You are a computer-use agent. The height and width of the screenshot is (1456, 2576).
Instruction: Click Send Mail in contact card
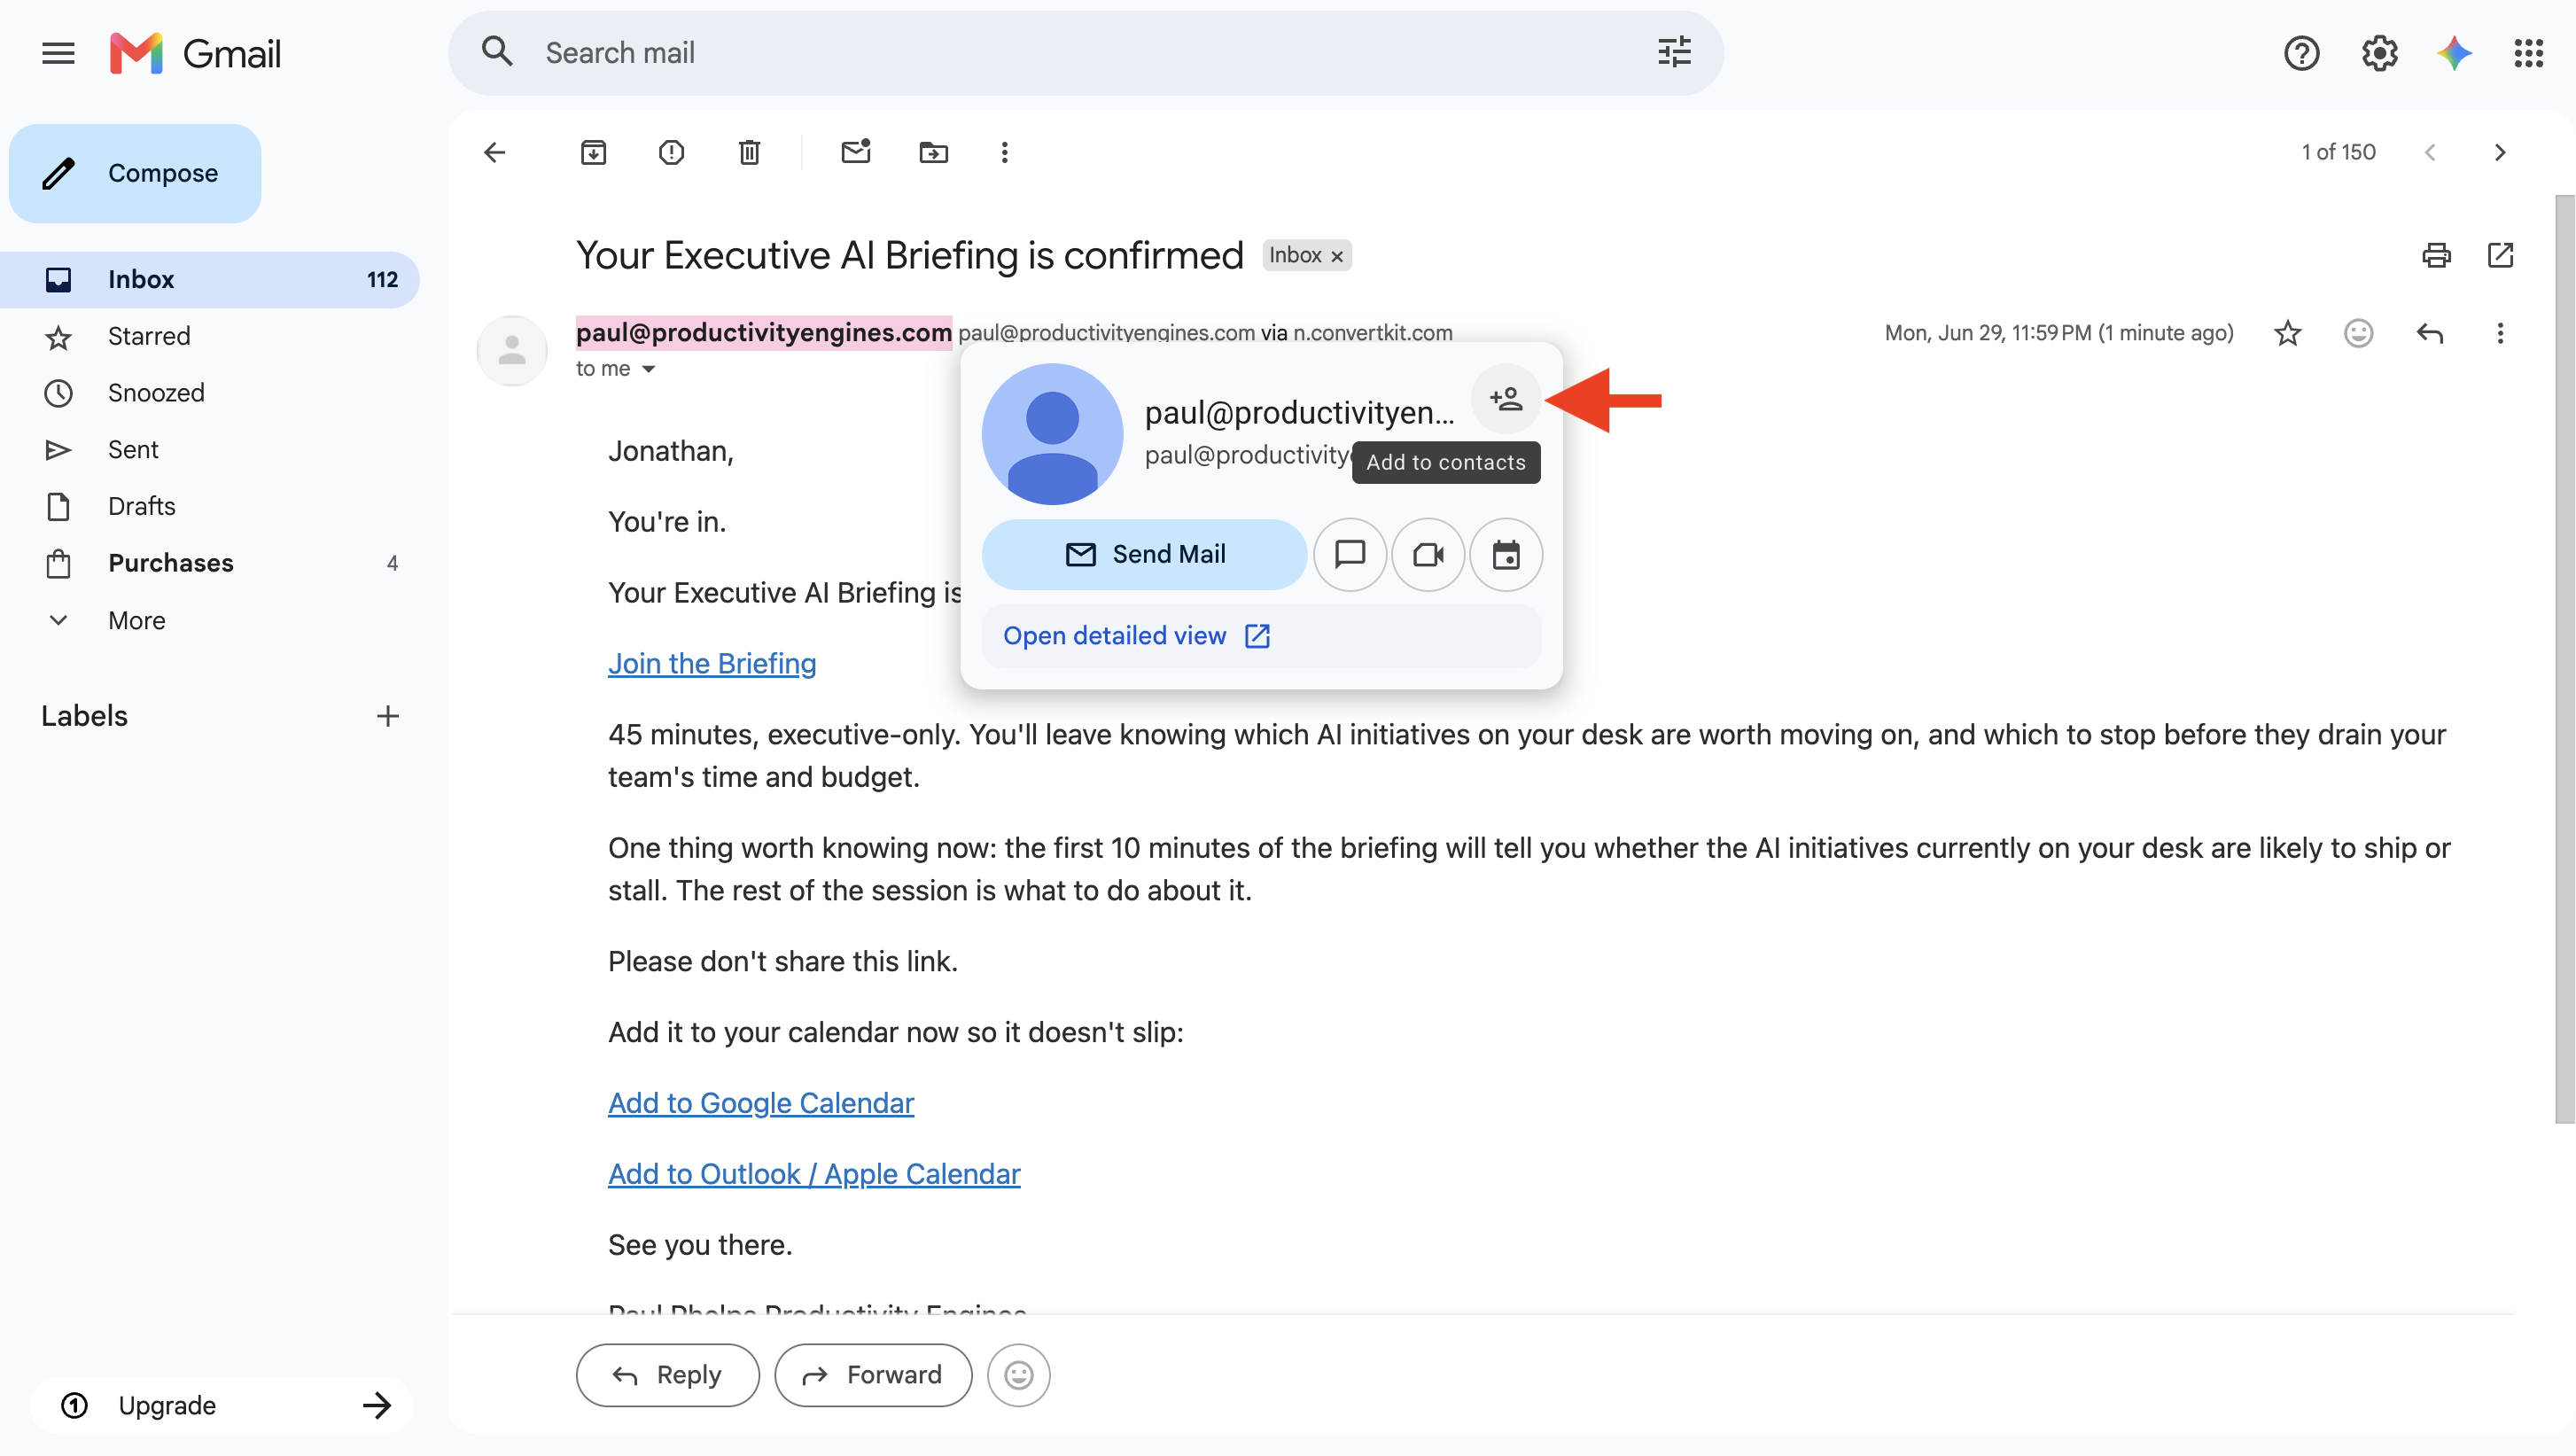tap(1144, 554)
